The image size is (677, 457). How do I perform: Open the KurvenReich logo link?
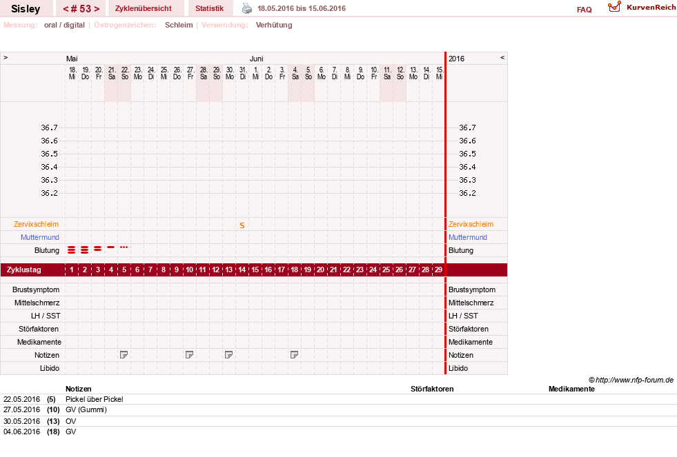pyautogui.click(x=642, y=8)
